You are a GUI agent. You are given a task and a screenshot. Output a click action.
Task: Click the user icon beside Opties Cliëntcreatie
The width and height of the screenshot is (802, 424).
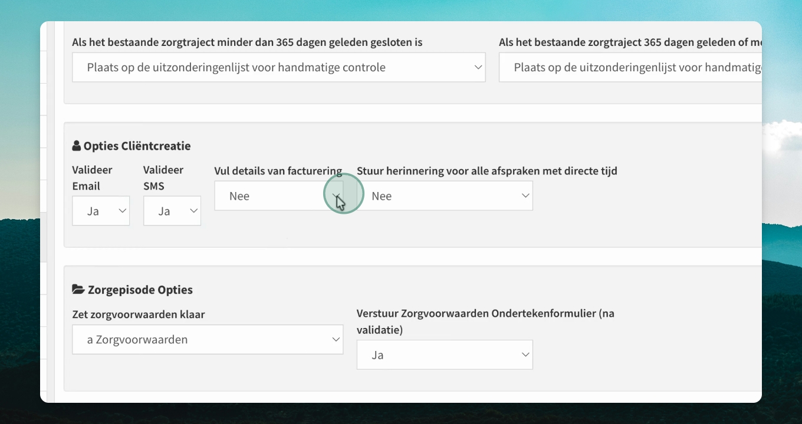76,146
